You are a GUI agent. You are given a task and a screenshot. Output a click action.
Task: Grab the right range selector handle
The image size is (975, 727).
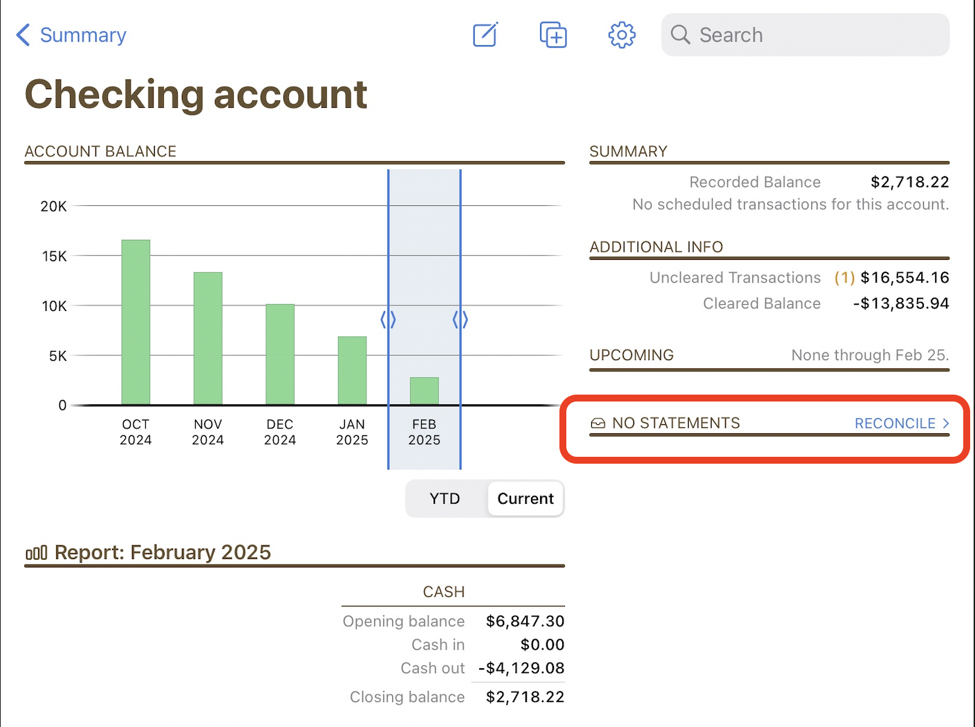coord(461,319)
